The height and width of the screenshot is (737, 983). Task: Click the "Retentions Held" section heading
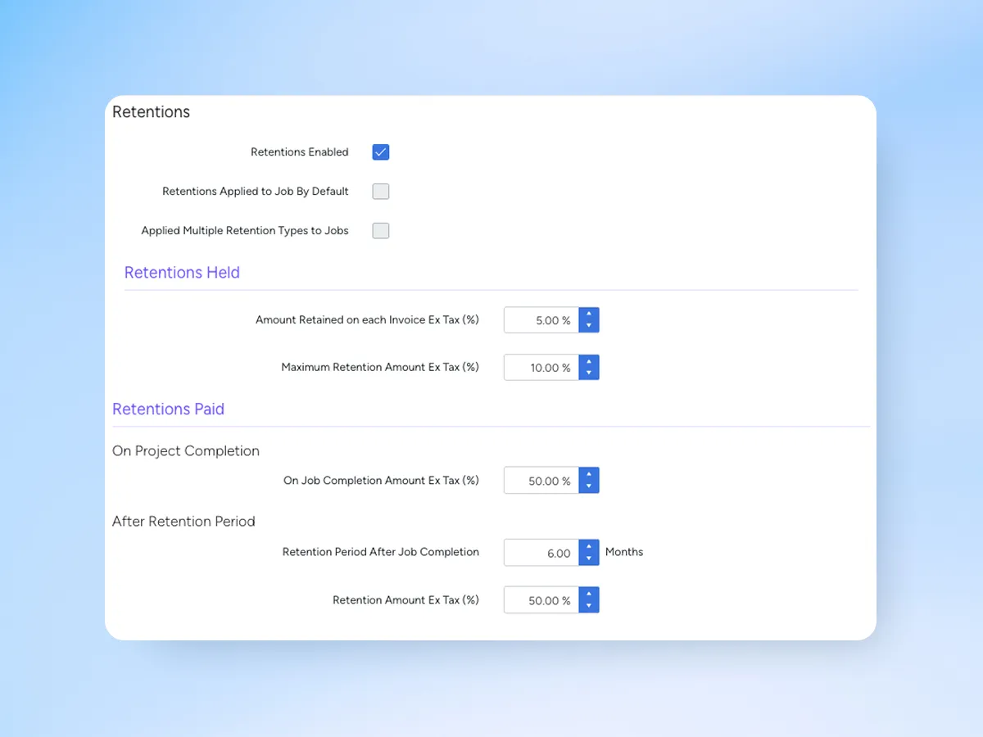click(x=182, y=273)
